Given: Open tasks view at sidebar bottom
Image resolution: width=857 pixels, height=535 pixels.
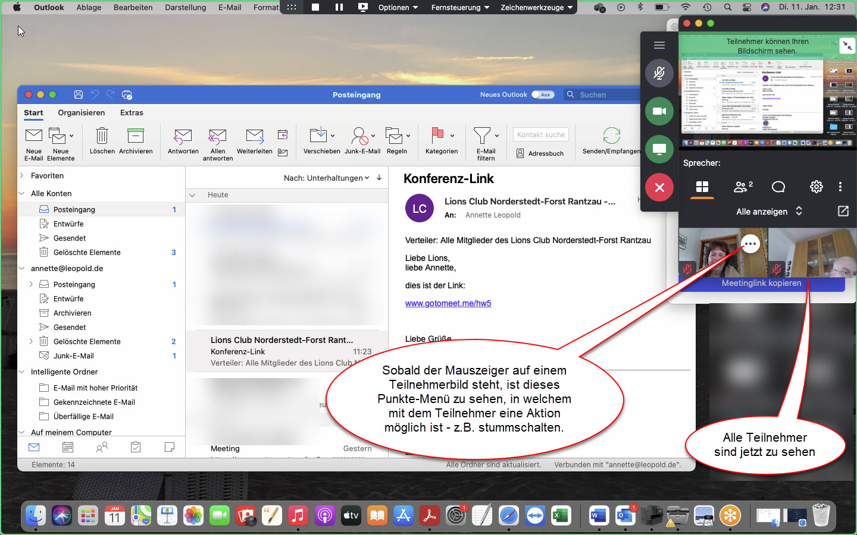Looking at the screenshot, I should pos(136,447).
